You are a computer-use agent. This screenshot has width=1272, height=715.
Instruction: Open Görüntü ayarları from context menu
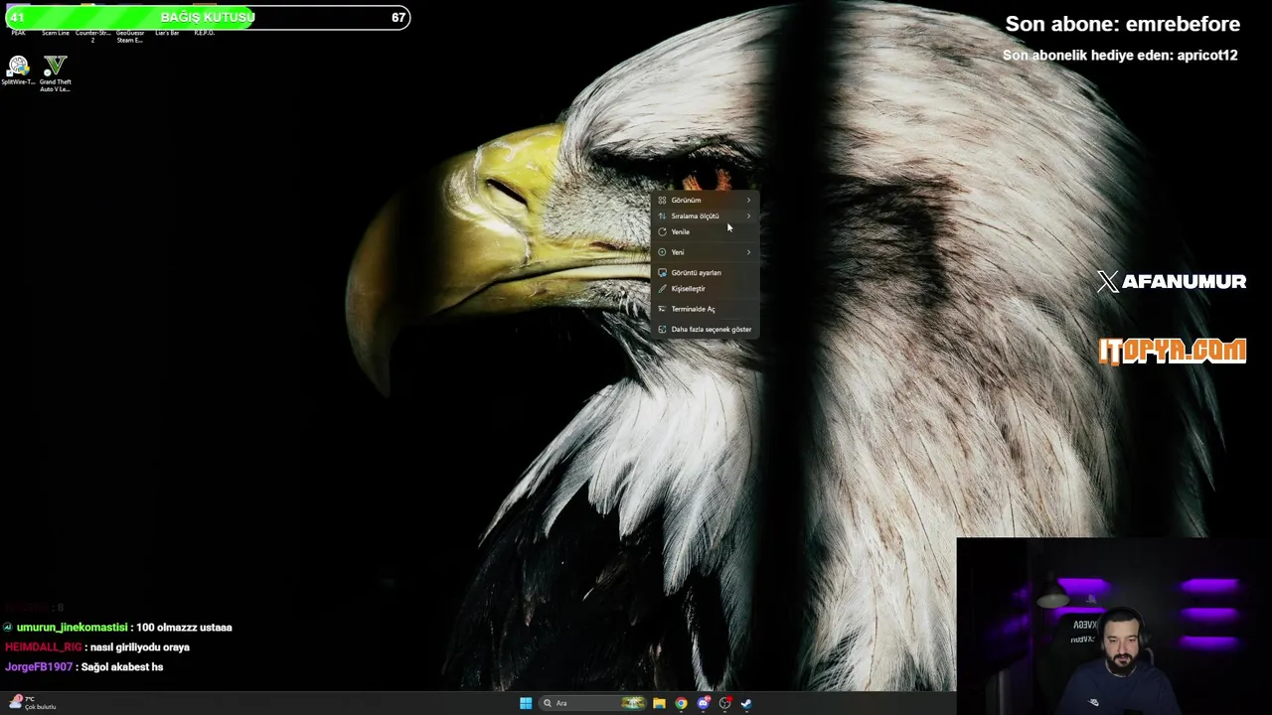click(705, 272)
